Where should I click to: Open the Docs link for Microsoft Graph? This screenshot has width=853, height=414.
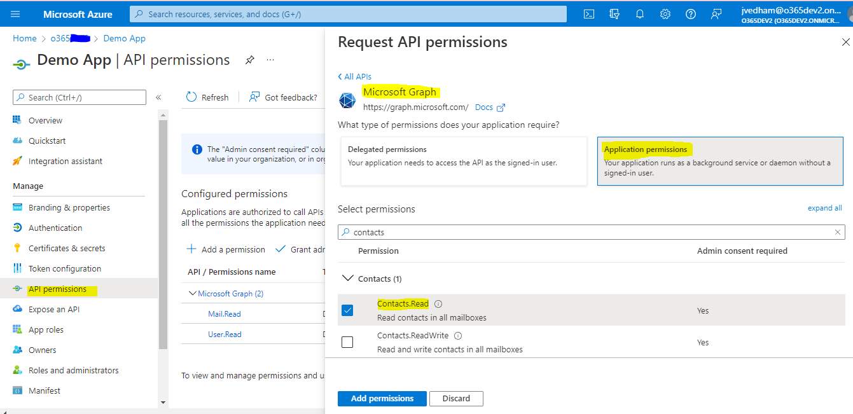(x=484, y=107)
